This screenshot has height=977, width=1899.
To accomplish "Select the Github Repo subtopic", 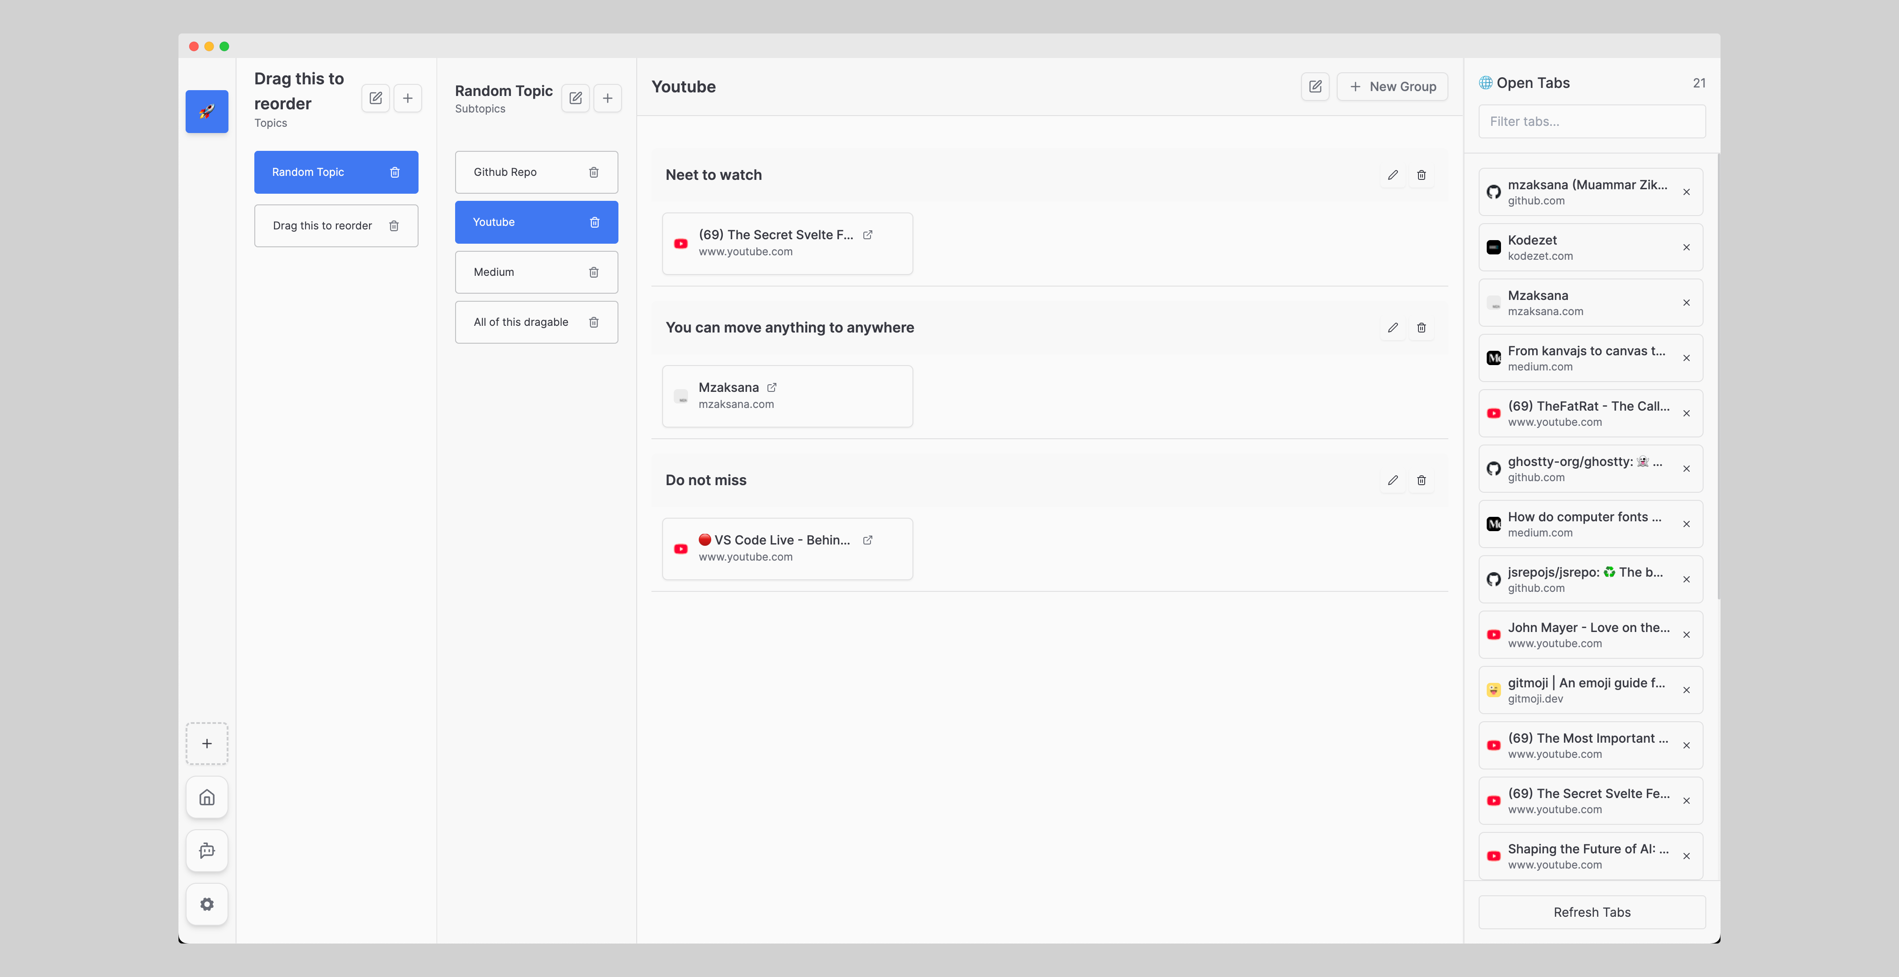I will click(536, 172).
